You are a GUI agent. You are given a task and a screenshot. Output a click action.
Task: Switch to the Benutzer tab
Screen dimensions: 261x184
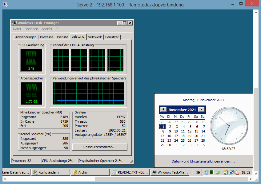coord(112,37)
